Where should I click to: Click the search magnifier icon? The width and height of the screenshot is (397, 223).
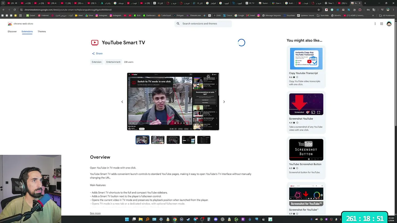178,24
